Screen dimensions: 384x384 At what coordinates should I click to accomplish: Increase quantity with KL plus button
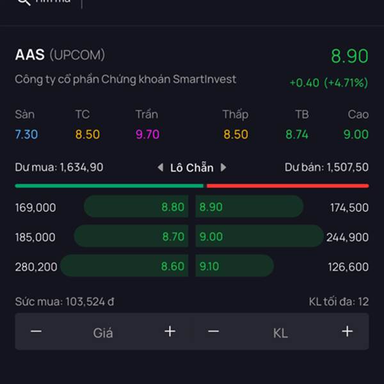(x=347, y=332)
